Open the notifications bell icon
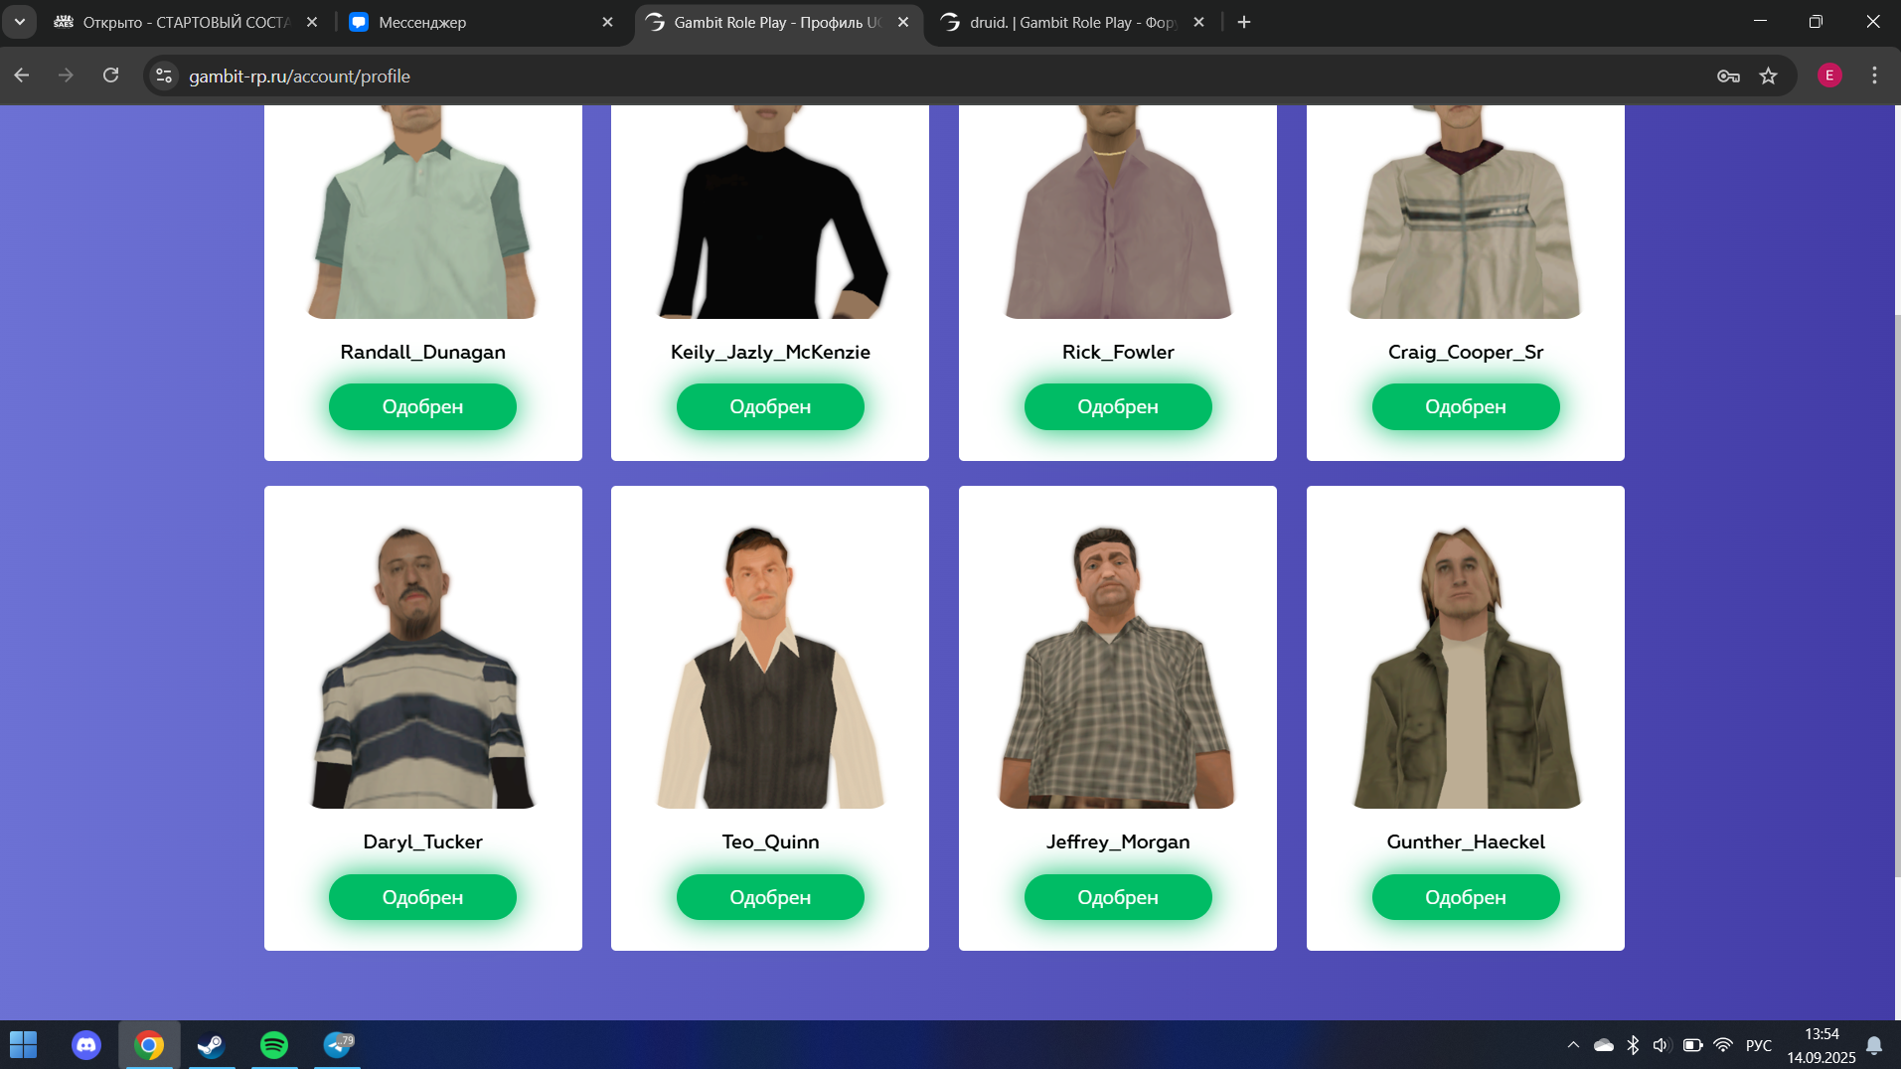This screenshot has height=1069, width=1901. [1874, 1045]
